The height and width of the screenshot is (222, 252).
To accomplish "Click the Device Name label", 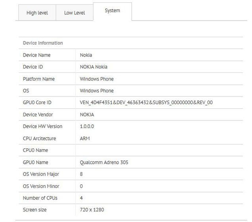I will pyautogui.click(x=37, y=55).
